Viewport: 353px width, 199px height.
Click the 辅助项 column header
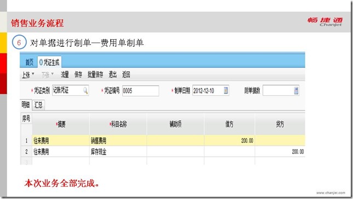tap(175, 124)
